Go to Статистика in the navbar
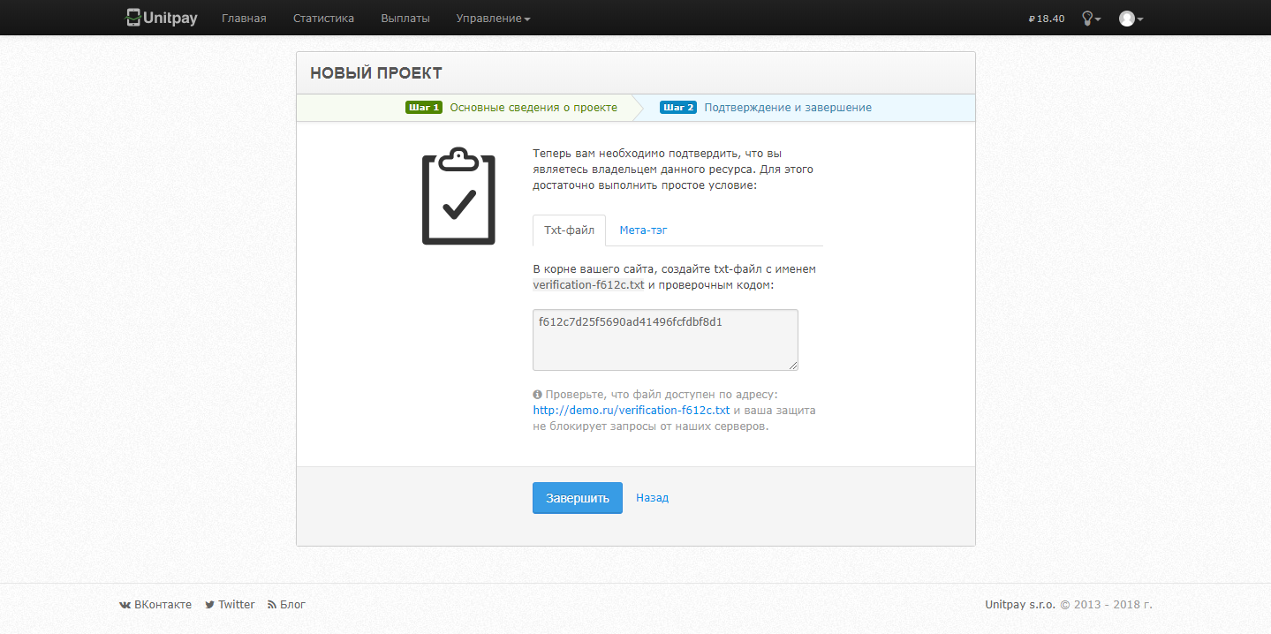The image size is (1271, 634). coord(323,18)
